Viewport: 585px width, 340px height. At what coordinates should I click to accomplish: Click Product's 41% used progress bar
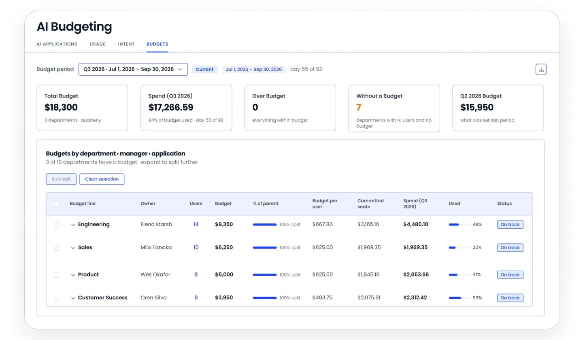[x=459, y=275]
